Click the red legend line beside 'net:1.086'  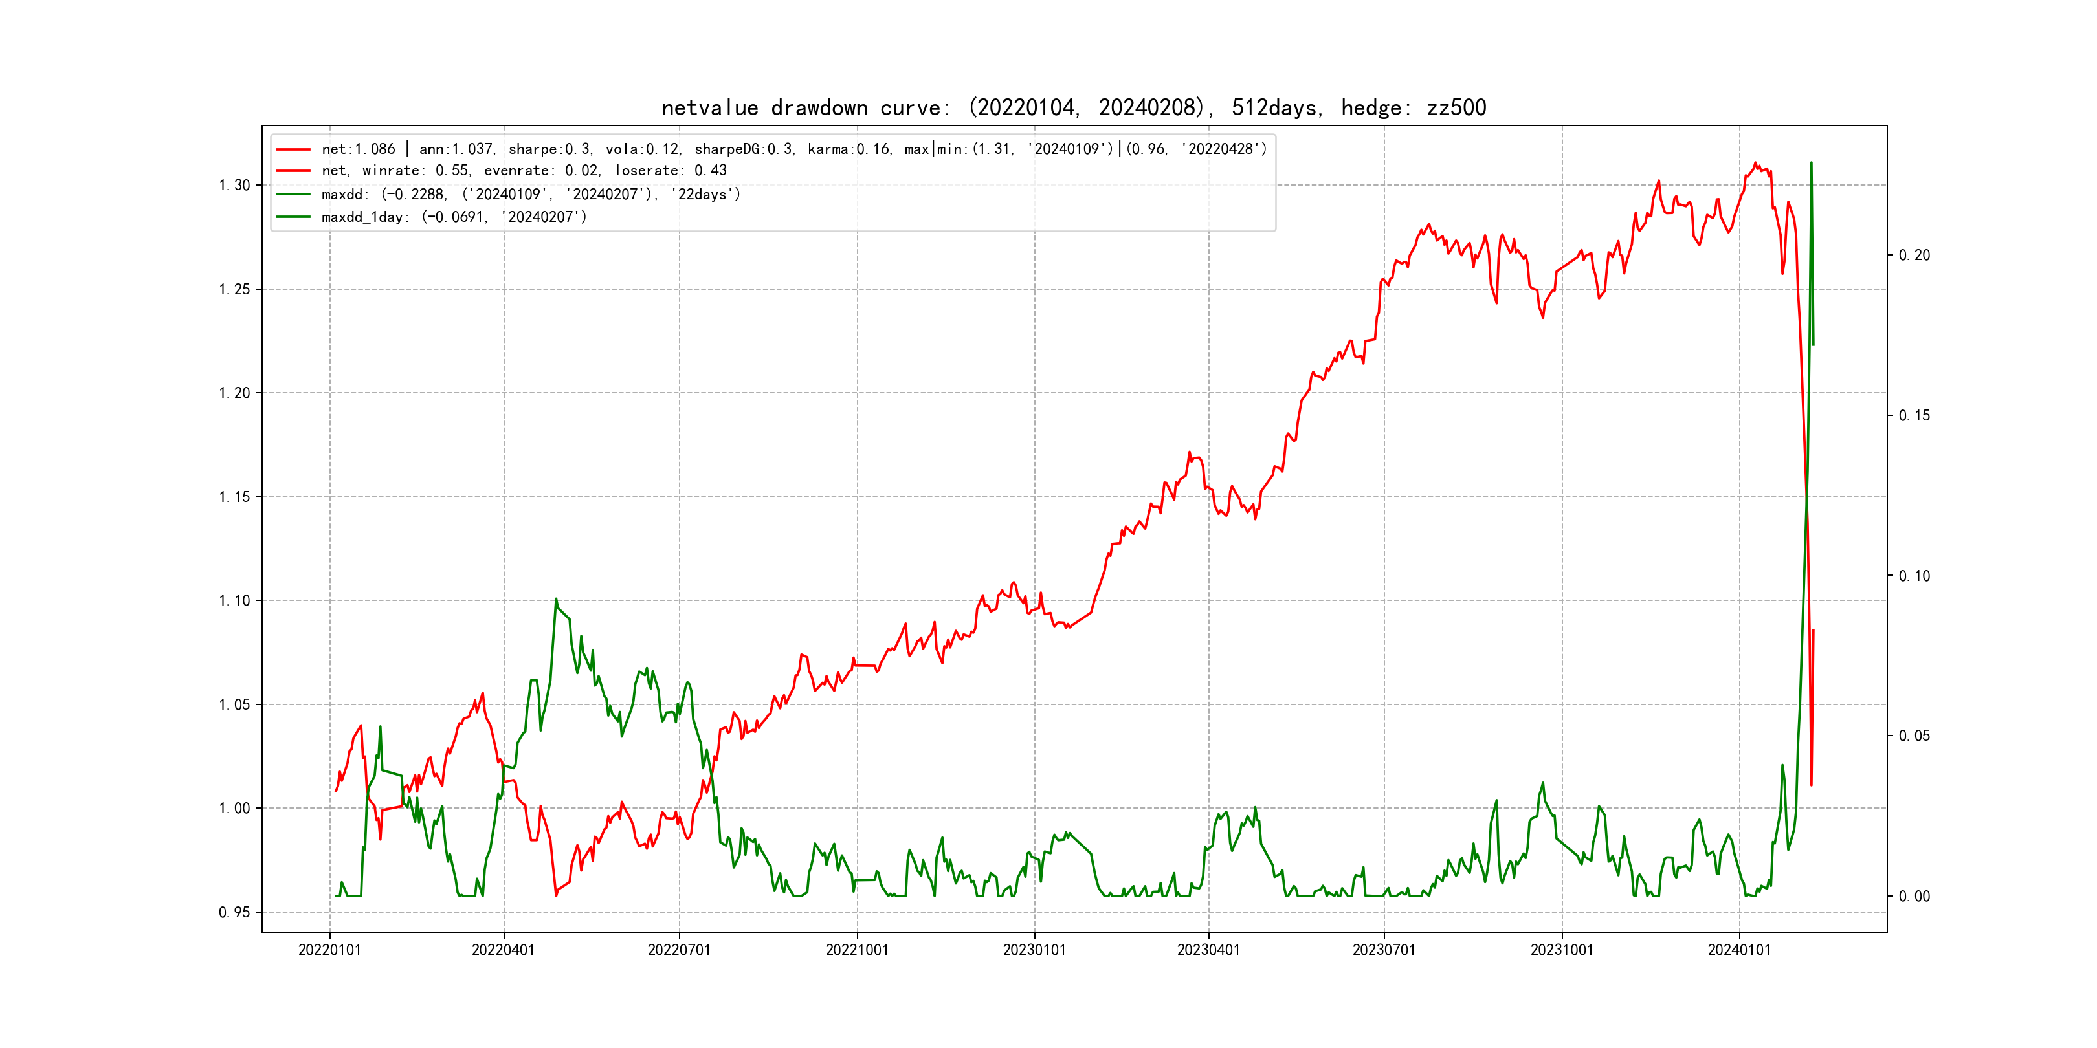293,149
